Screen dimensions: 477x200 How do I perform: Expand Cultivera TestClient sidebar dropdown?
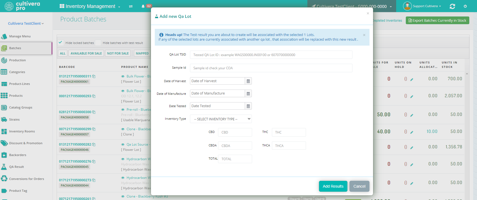coord(26,24)
